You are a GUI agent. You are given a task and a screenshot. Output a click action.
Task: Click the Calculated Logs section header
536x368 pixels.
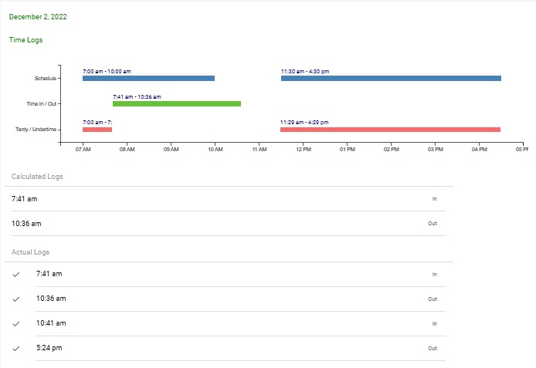(x=37, y=177)
